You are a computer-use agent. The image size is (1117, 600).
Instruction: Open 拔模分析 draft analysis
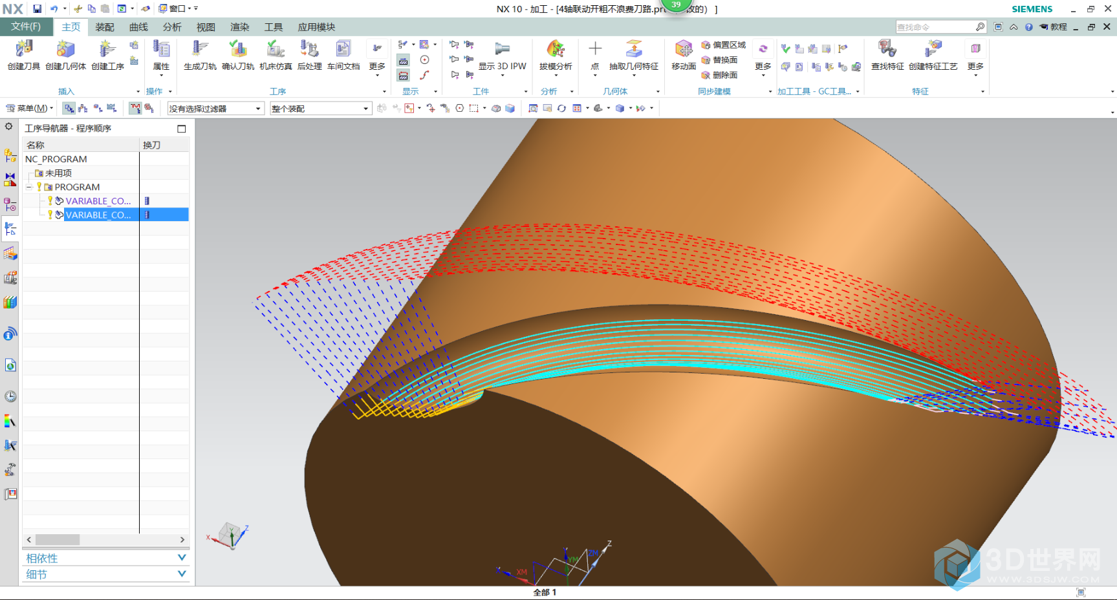(556, 54)
